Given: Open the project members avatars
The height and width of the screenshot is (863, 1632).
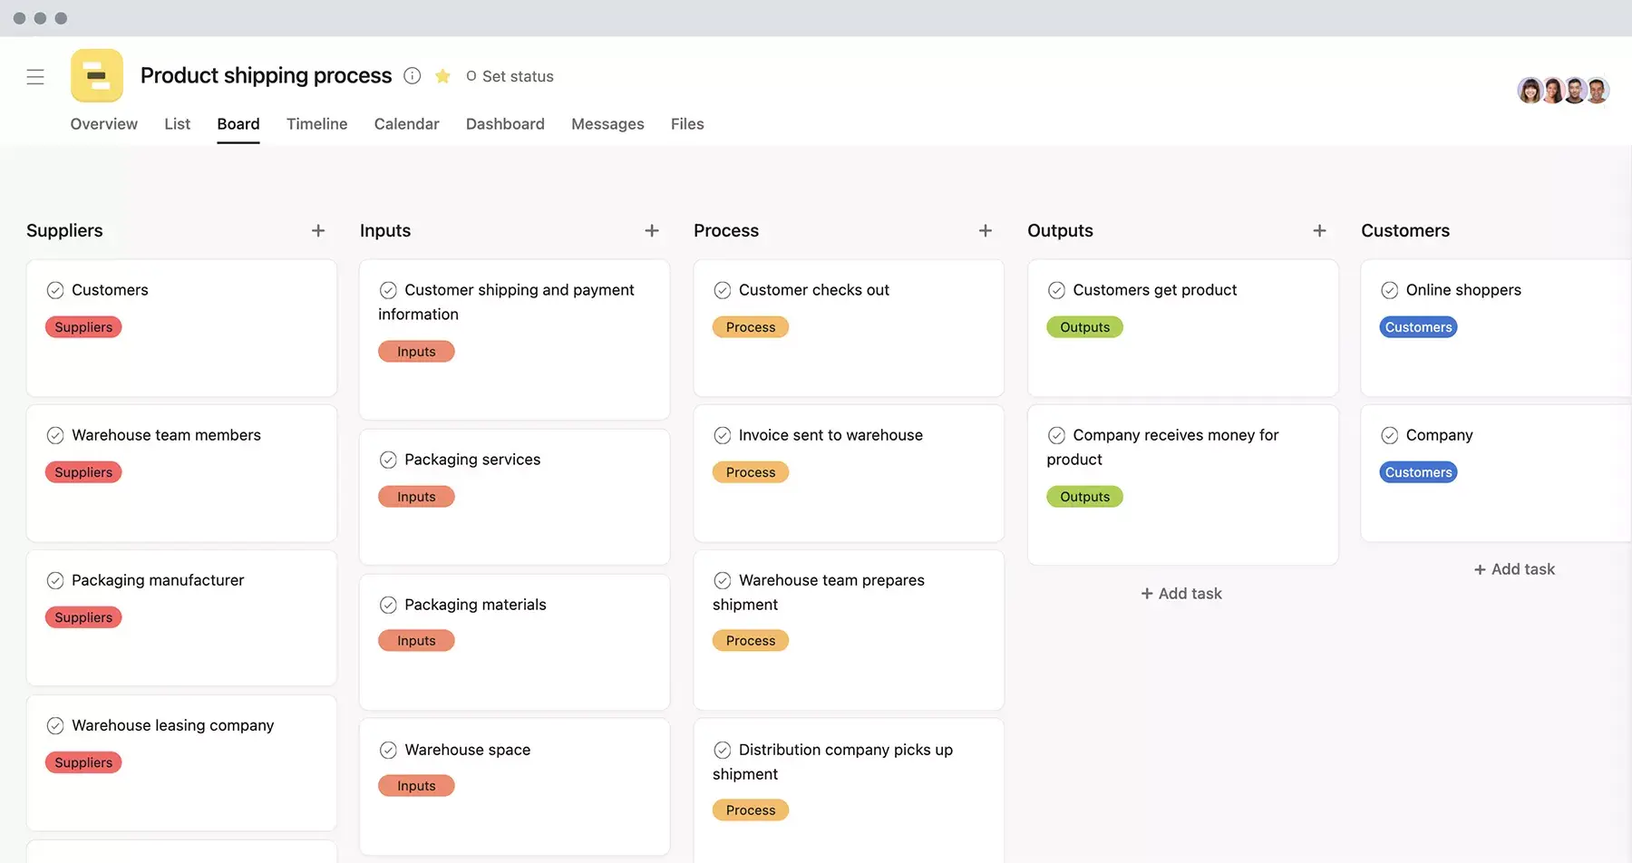Looking at the screenshot, I should tap(1563, 90).
